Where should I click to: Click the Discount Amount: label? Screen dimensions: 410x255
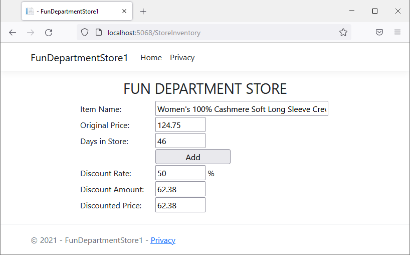click(x=112, y=189)
